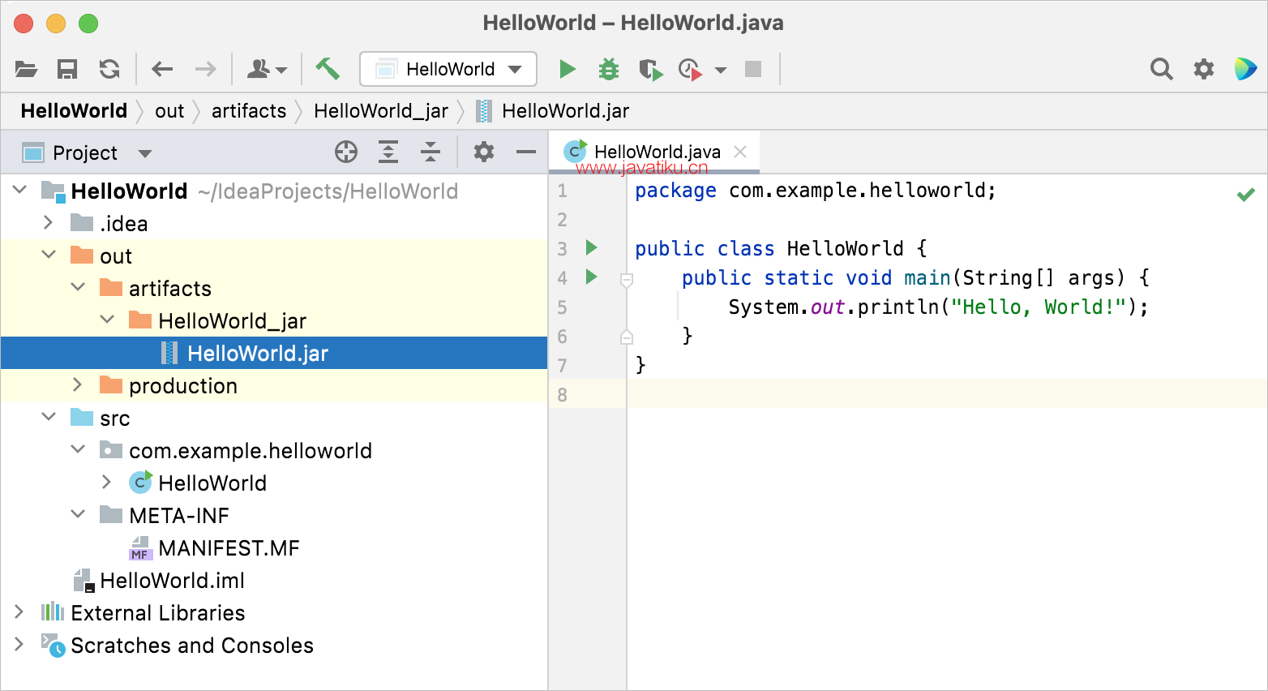1268x691 pixels.
Task: Debug HelloWorld with the bug icon
Action: click(x=609, y=70)
